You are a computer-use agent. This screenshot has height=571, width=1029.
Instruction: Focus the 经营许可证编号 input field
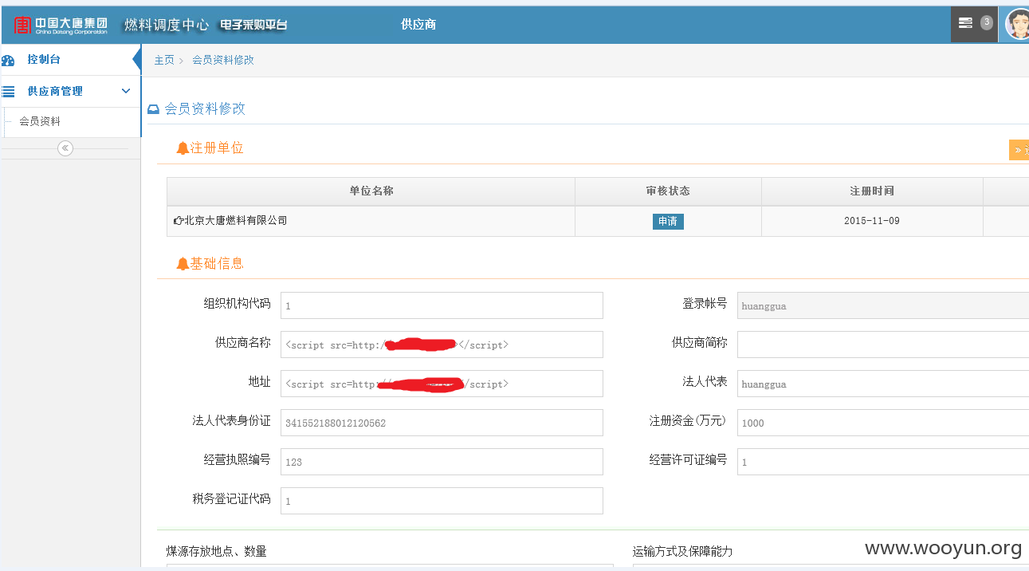(x=883, y=462)
